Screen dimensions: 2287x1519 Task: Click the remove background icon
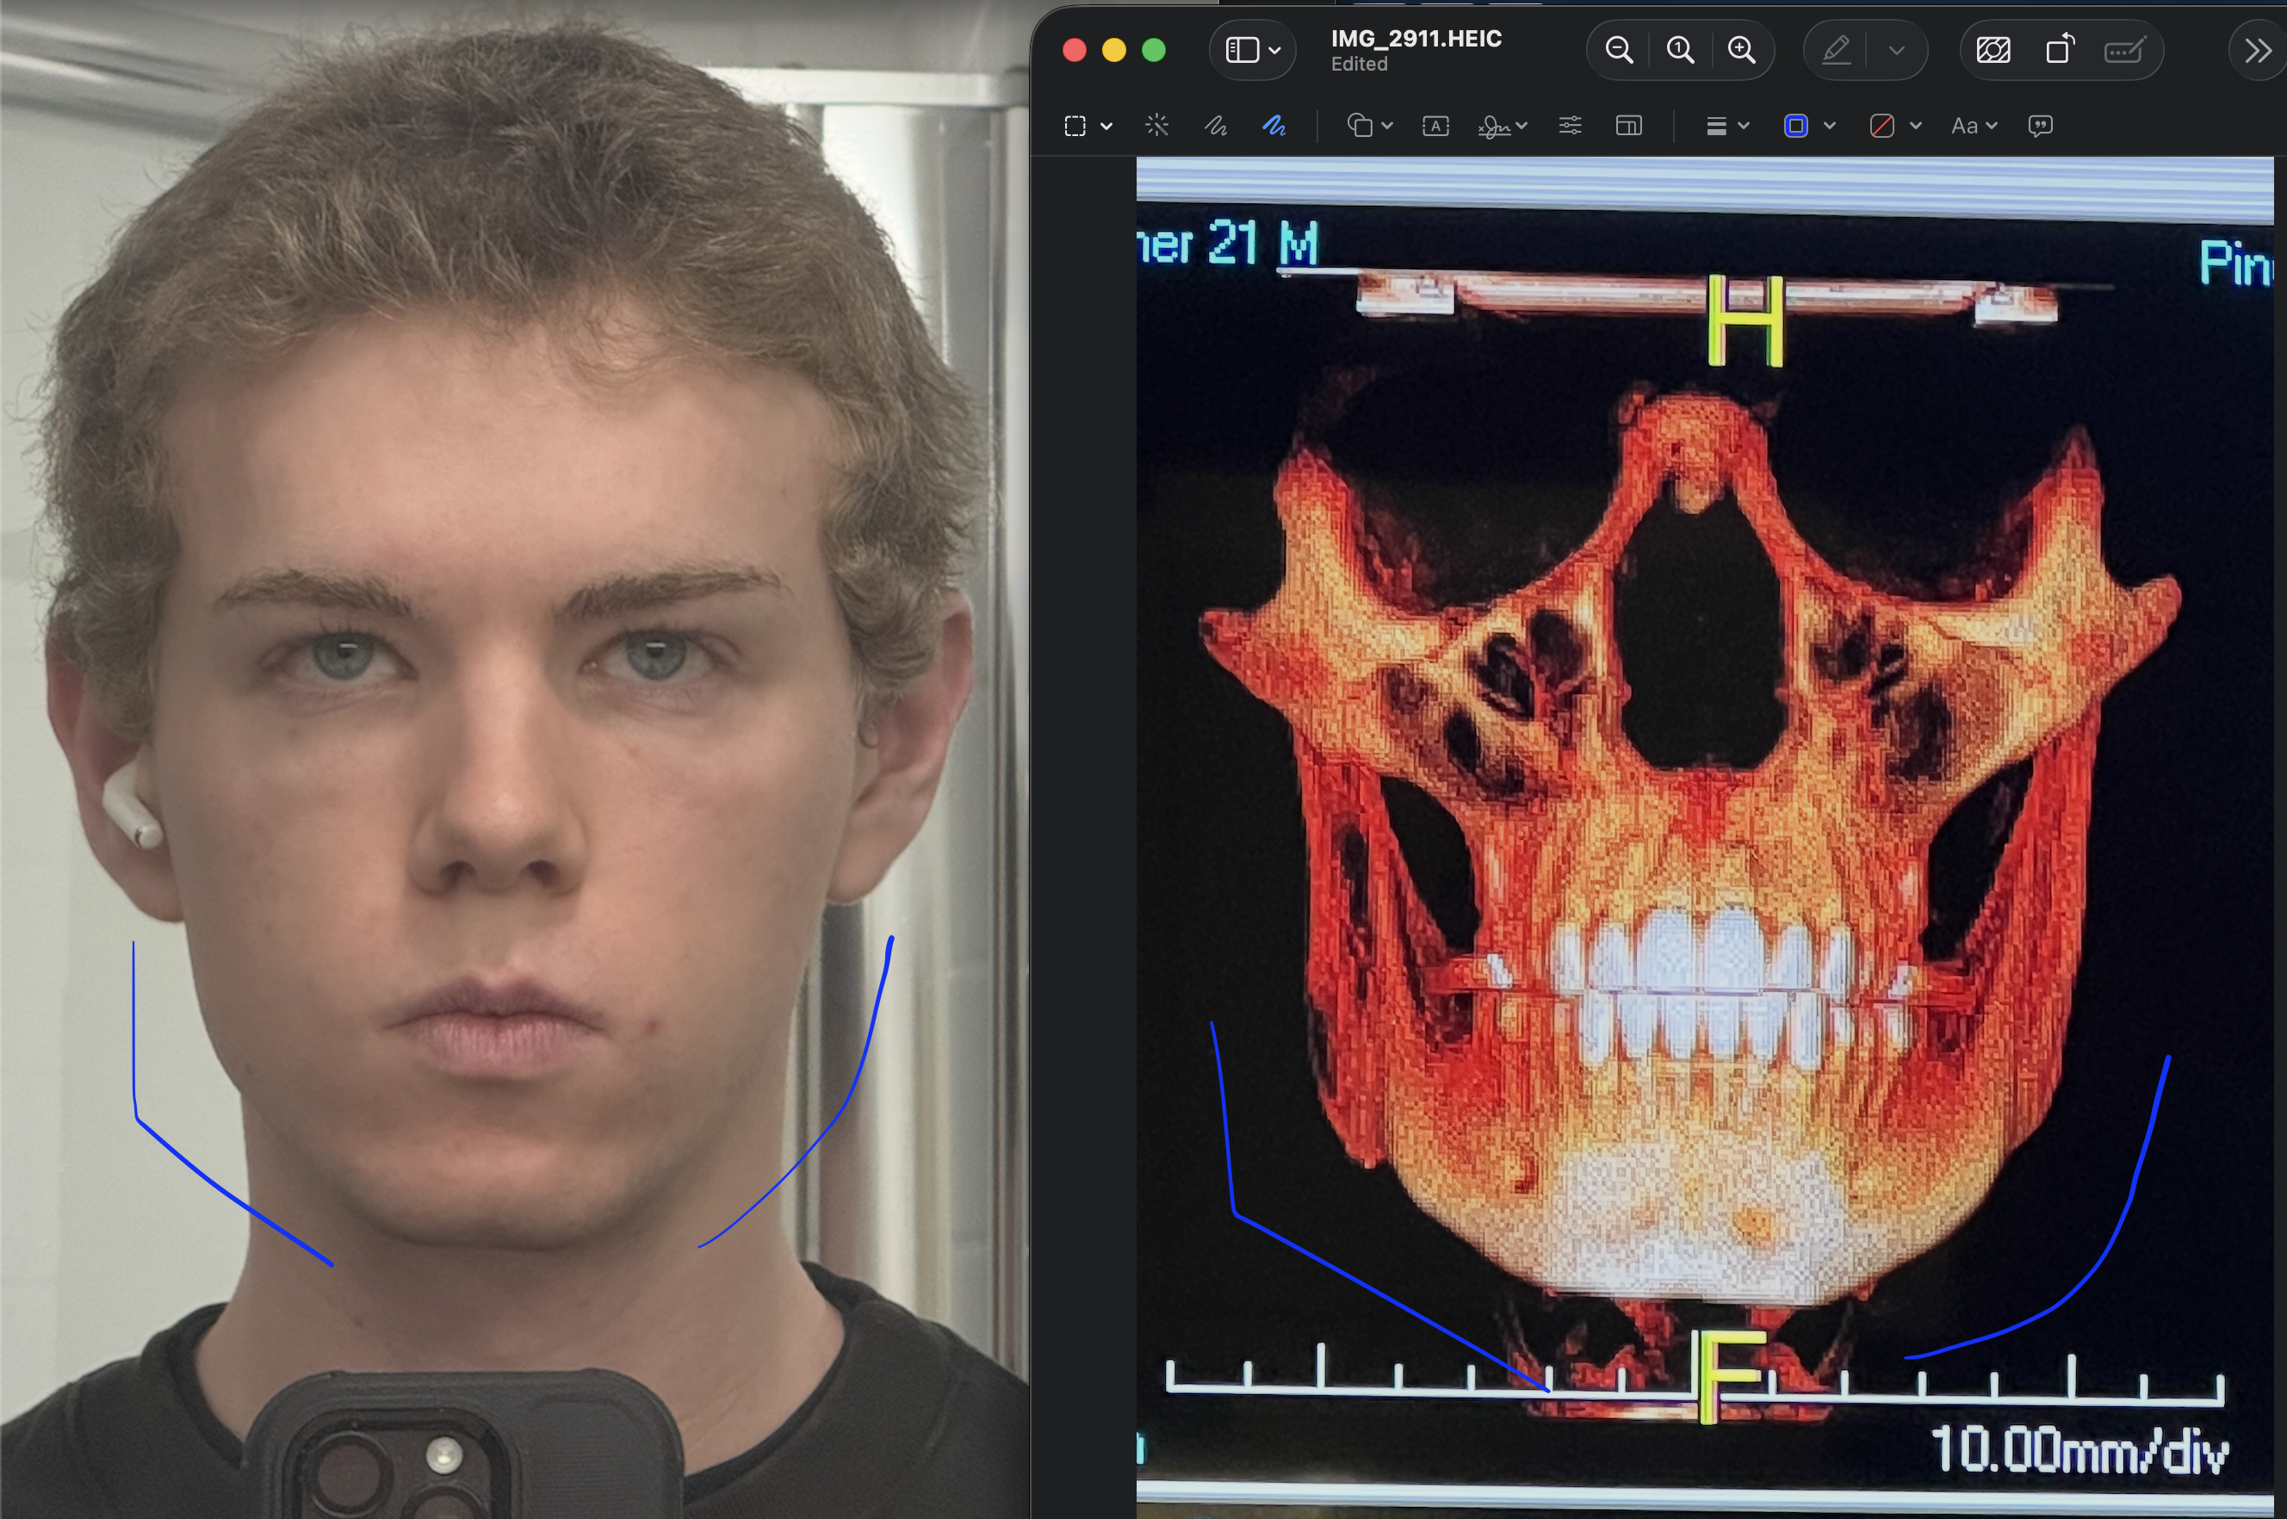coord(1993,50)
